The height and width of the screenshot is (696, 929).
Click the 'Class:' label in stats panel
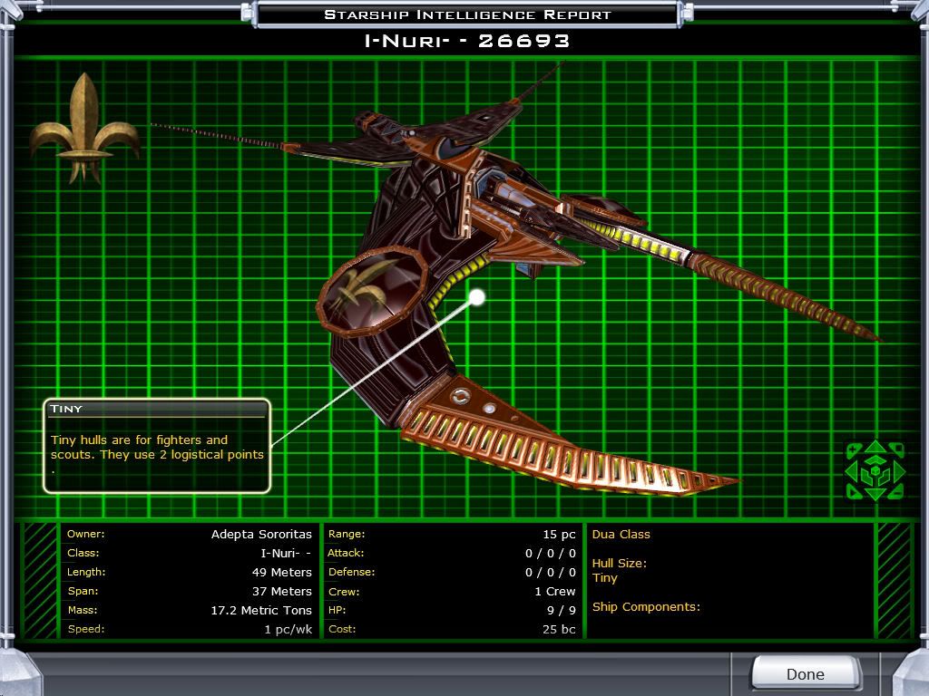coord(83,553)
